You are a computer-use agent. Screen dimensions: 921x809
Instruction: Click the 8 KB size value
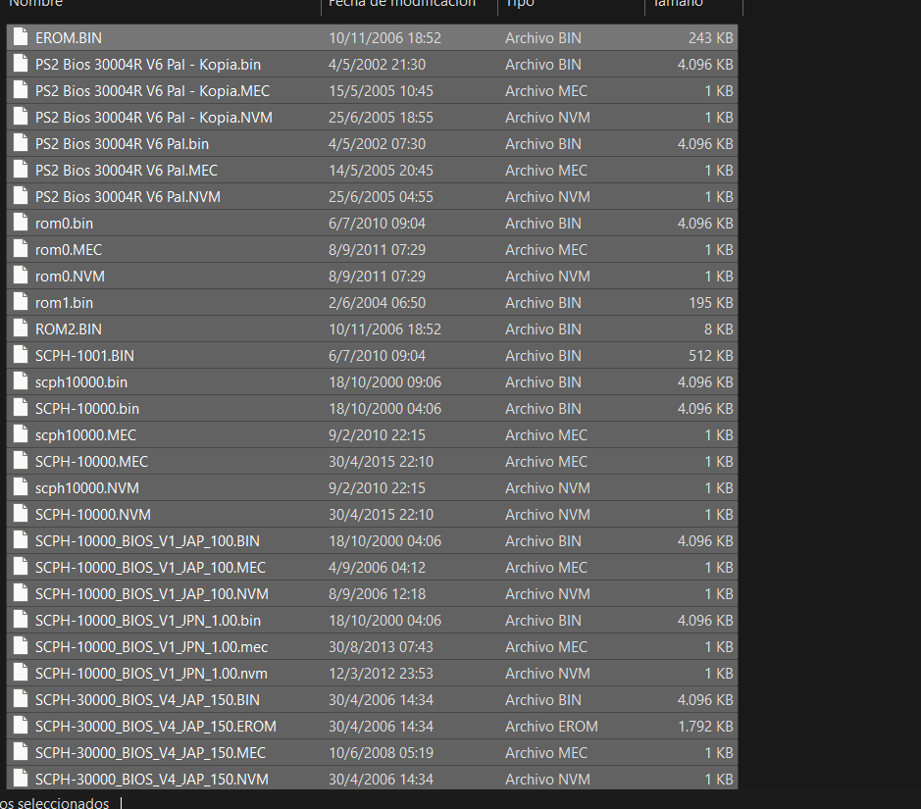click(x=718, y=329)
